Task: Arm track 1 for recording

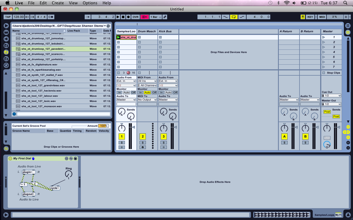Action: (x=122, y=147)
